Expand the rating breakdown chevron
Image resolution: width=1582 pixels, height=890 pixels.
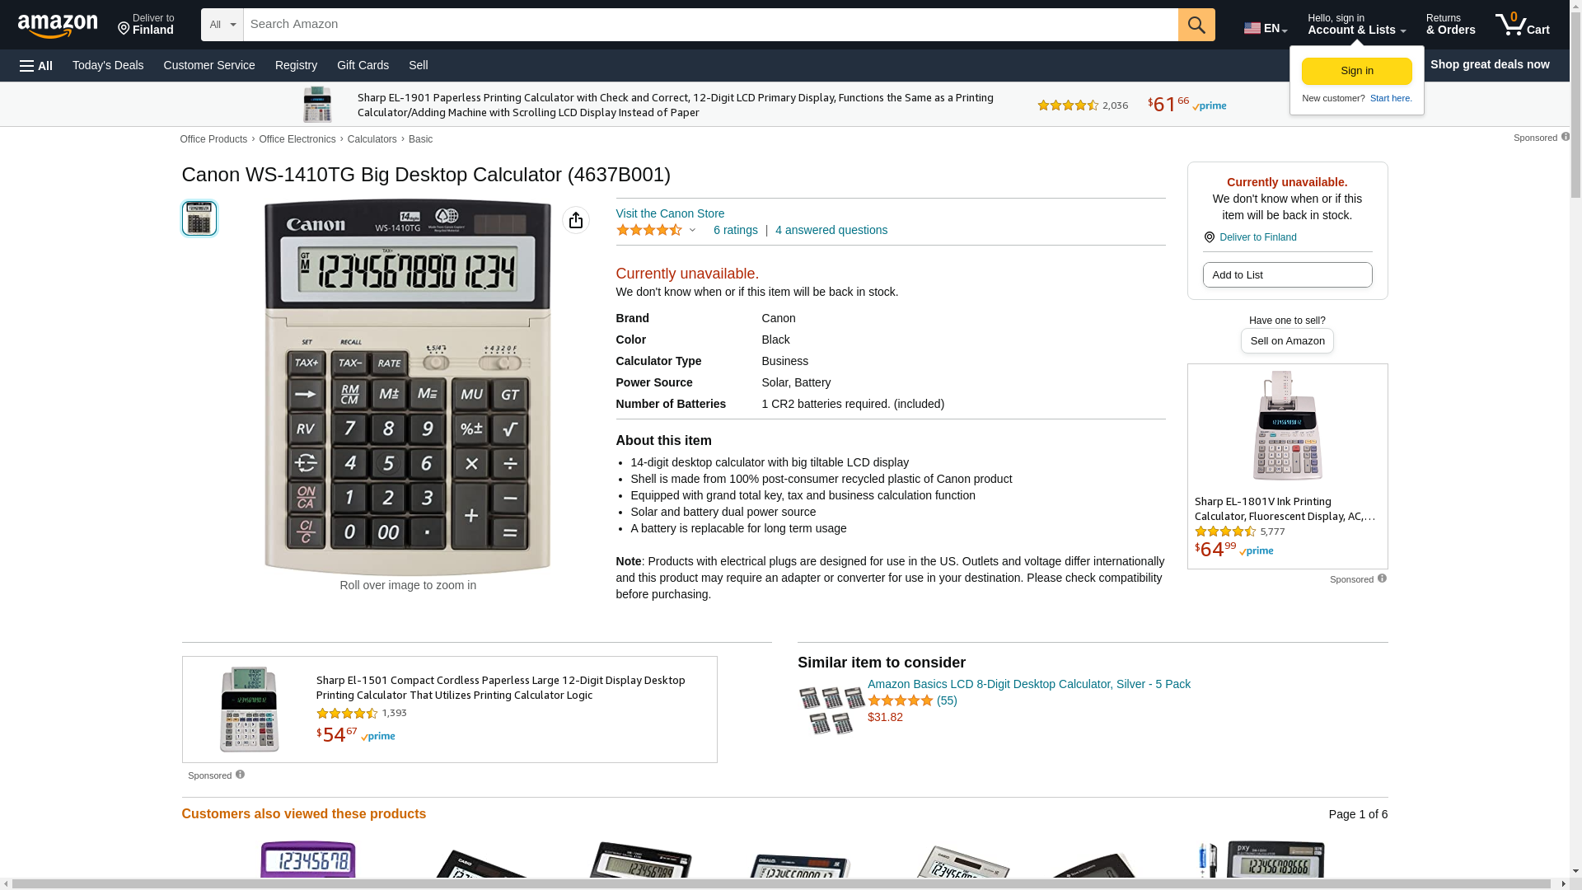(692, 230)
